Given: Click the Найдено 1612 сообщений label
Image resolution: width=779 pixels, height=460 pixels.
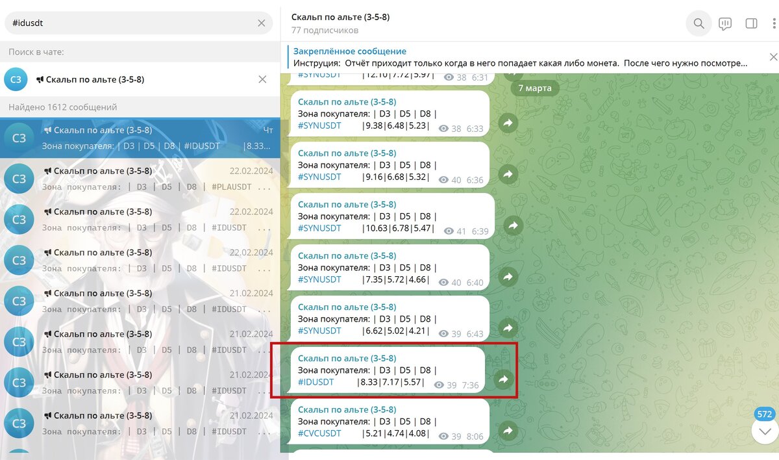Looking at the screenshot, I should pos(63,107).
